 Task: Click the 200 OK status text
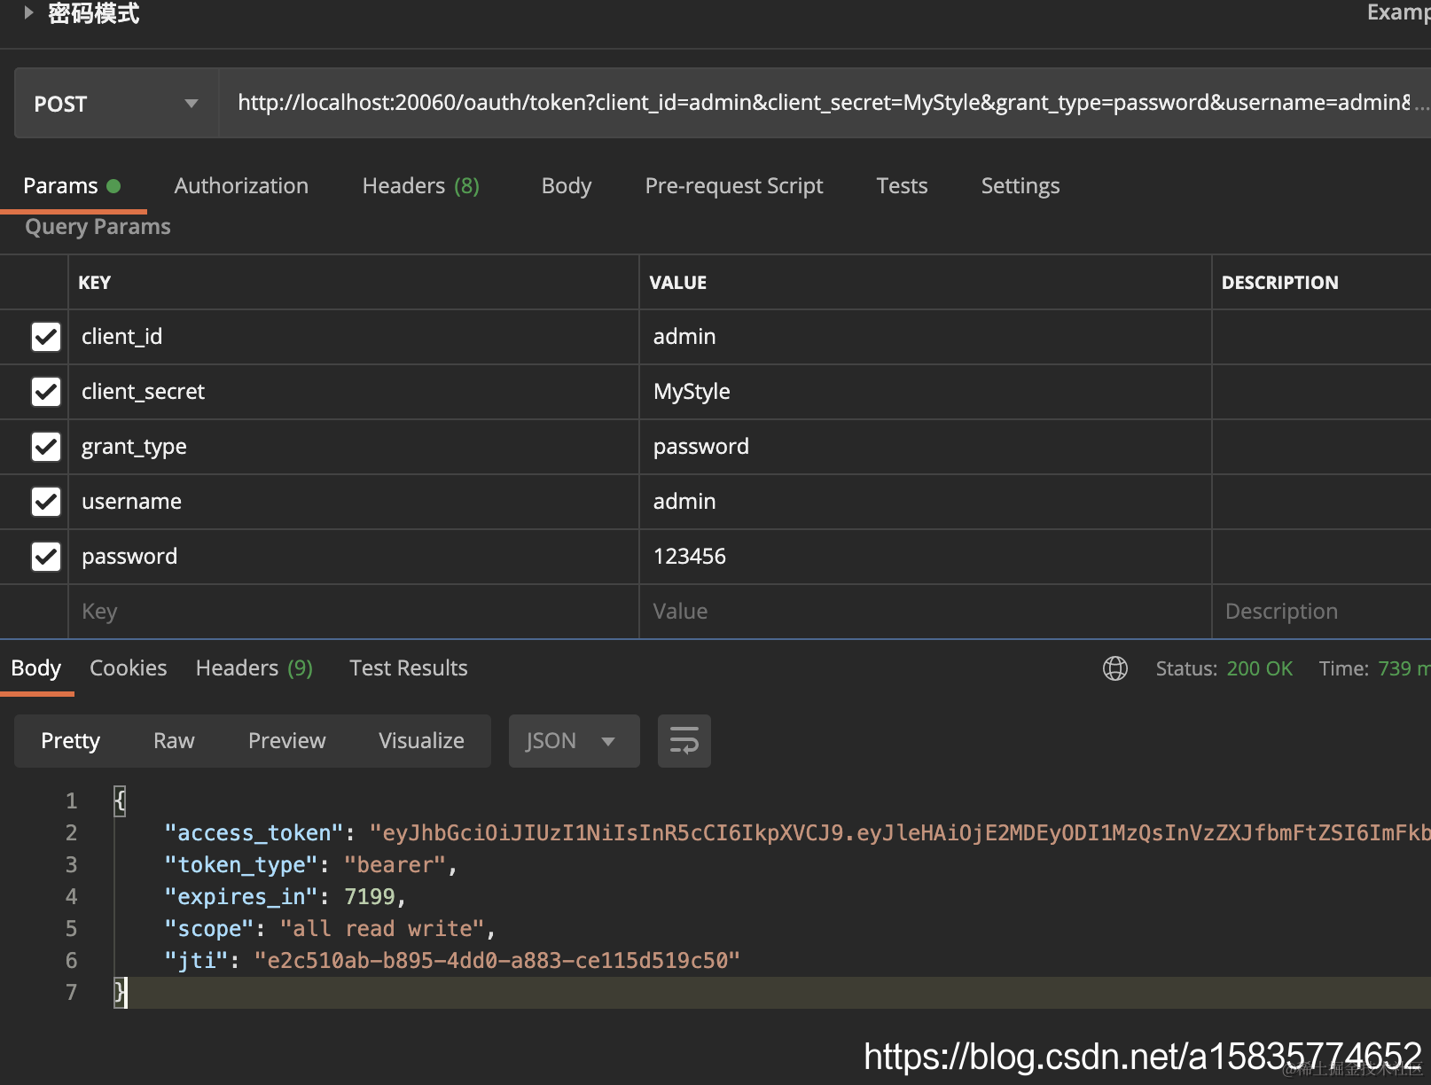click(1260, 668)
